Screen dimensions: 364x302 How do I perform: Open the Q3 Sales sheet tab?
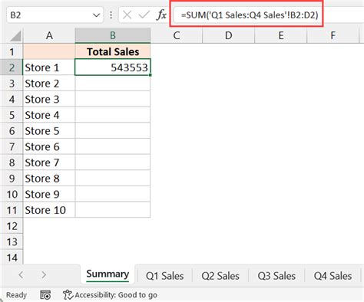point(276,276)
